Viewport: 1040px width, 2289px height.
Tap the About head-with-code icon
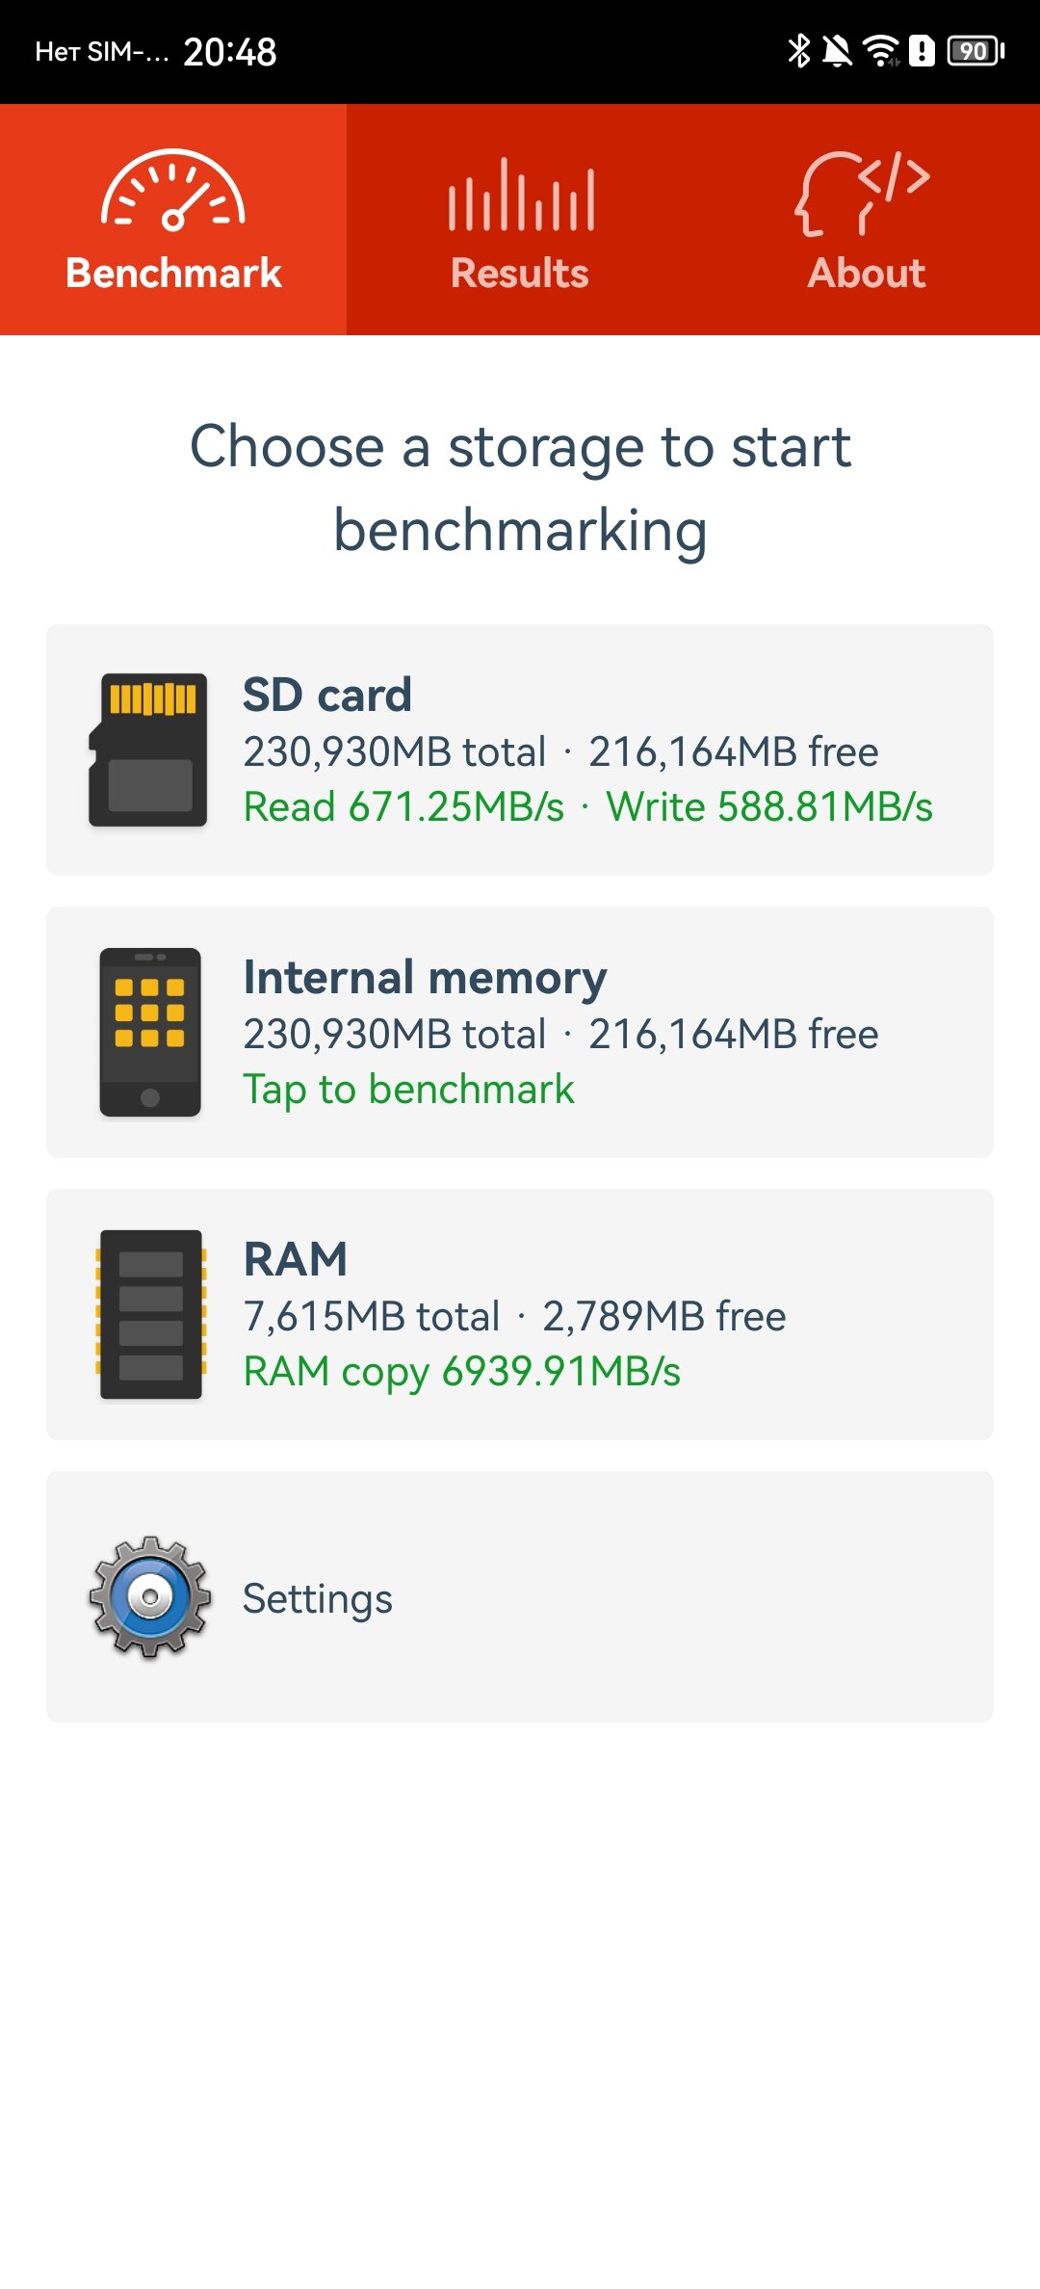click(x=863, y=193)
